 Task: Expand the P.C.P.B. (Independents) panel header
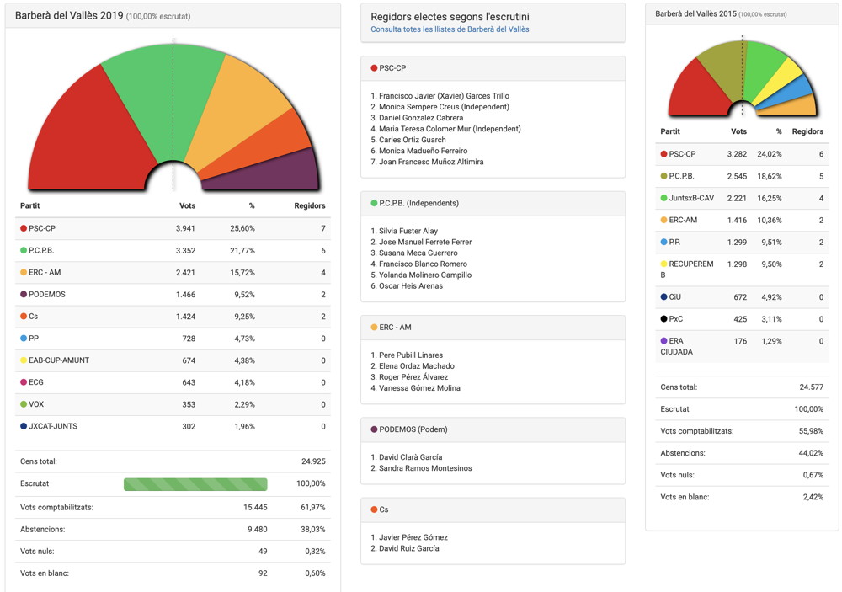493,203
